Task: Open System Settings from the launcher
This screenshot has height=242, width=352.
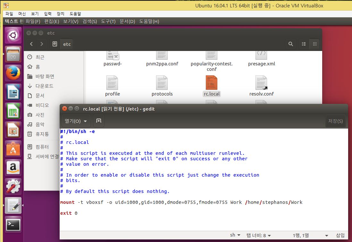Action: pos(13,187)
